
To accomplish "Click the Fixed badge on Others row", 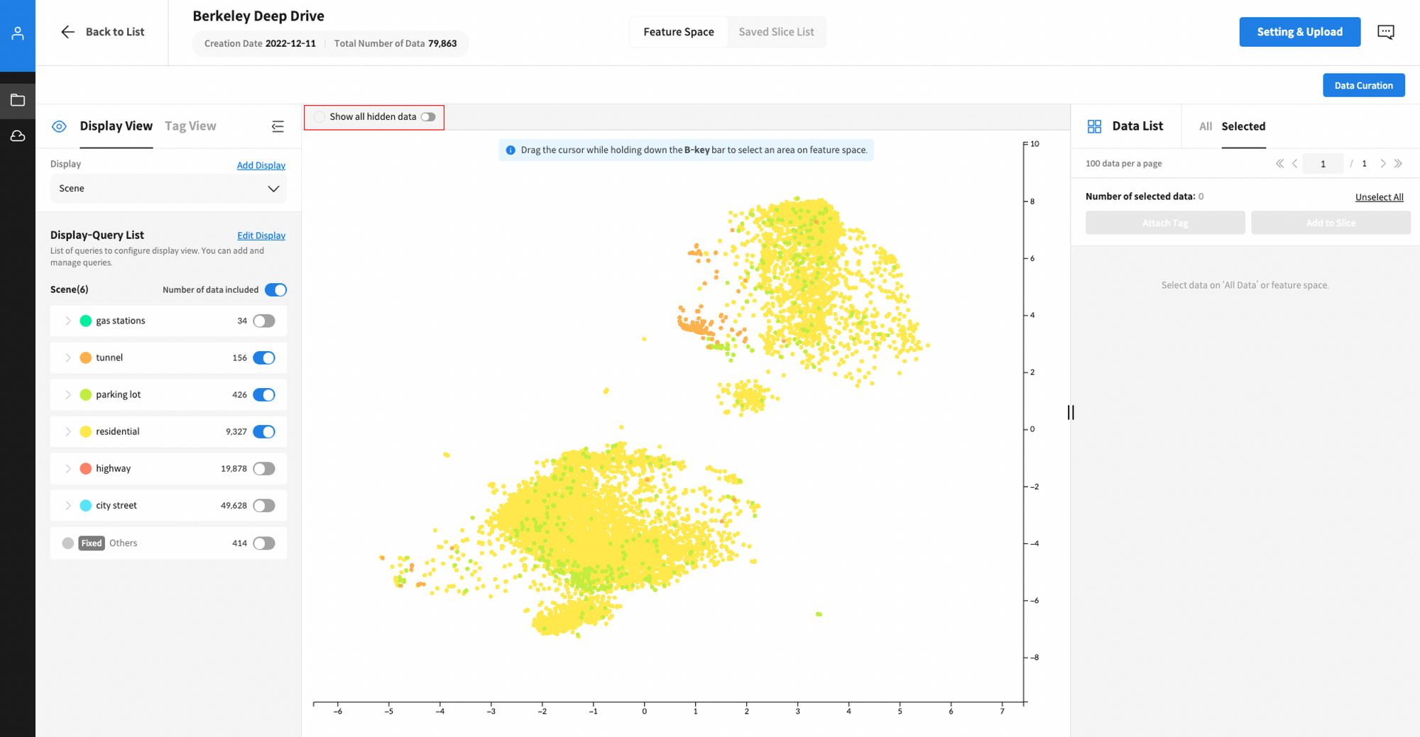I will click(92, 543).
